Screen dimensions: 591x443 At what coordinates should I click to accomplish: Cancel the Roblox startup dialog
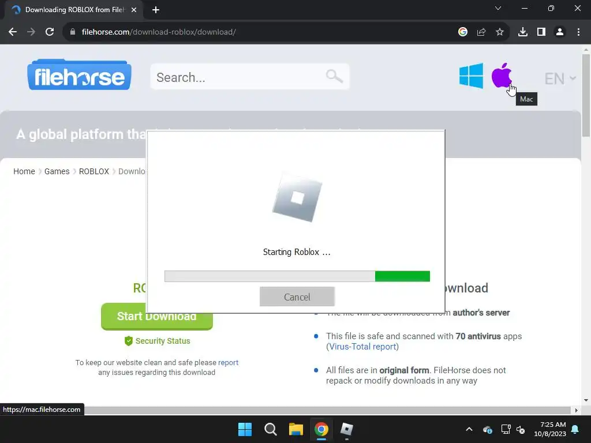coord(297,297)
